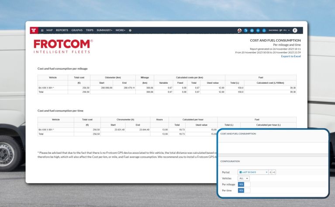Click odometer end value 288.479,11

[x=129, y=88]
